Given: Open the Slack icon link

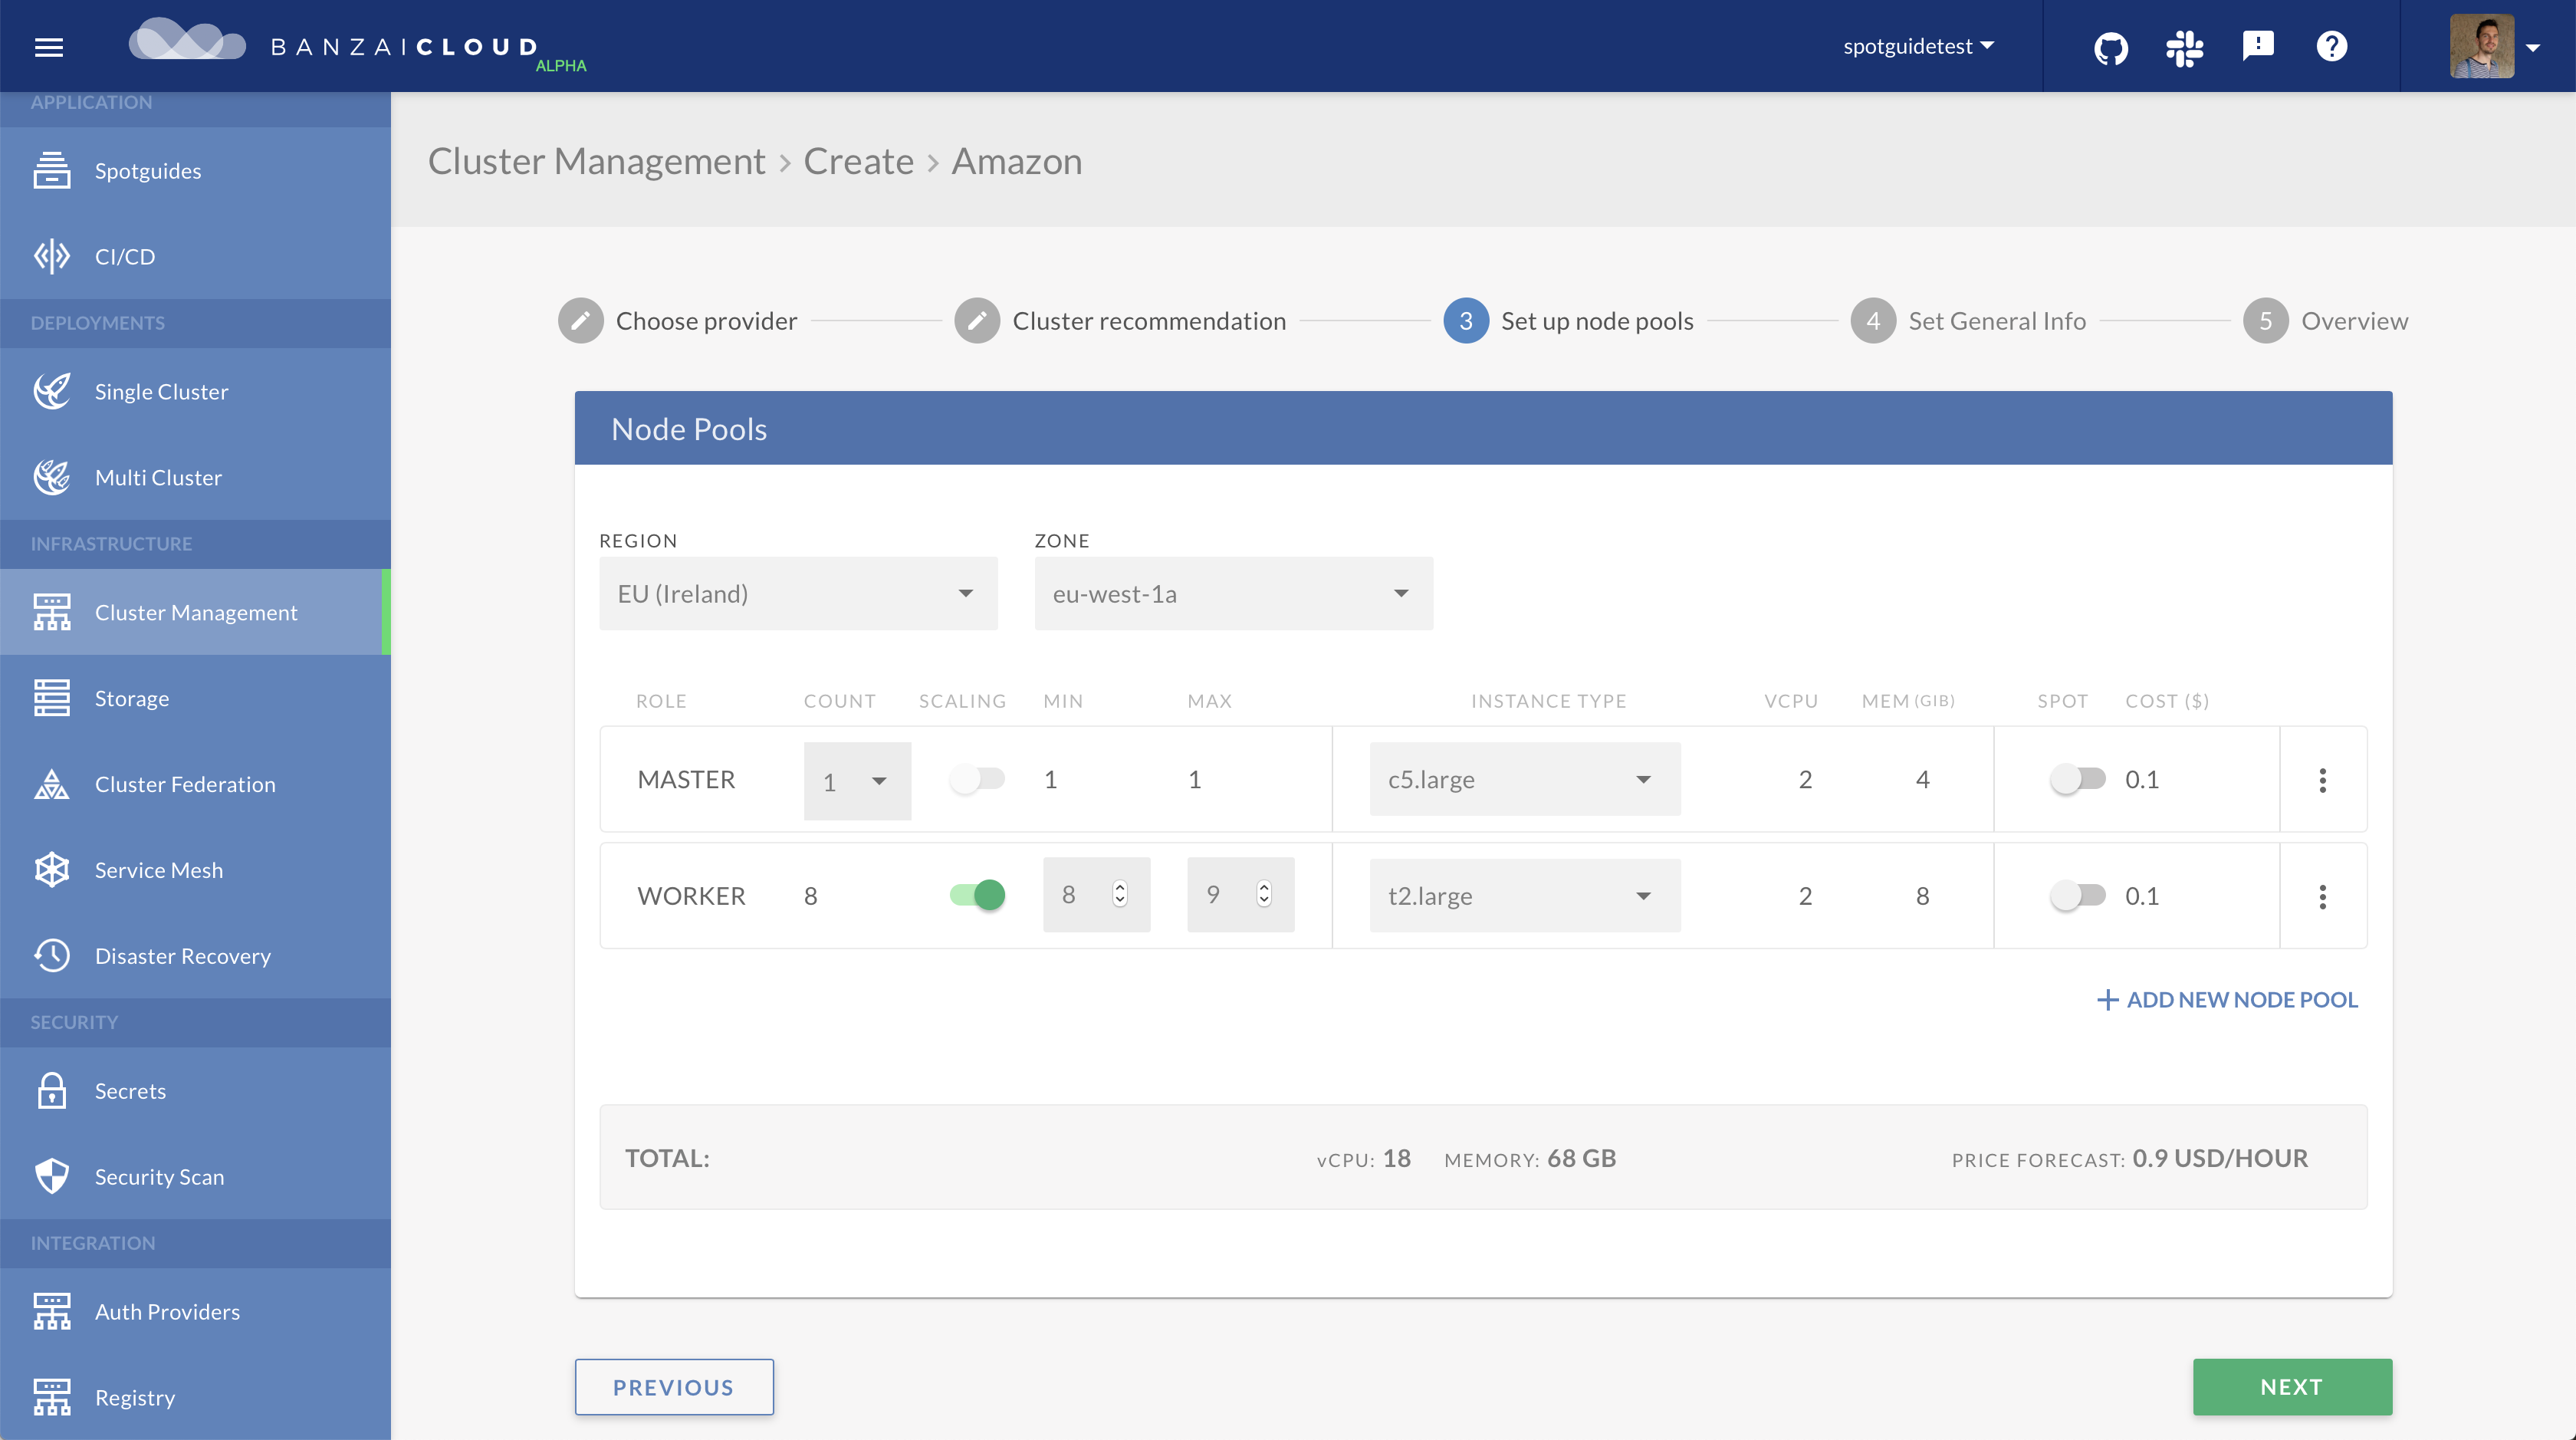Looking at the screenshot, I should tap(2184, 47).
